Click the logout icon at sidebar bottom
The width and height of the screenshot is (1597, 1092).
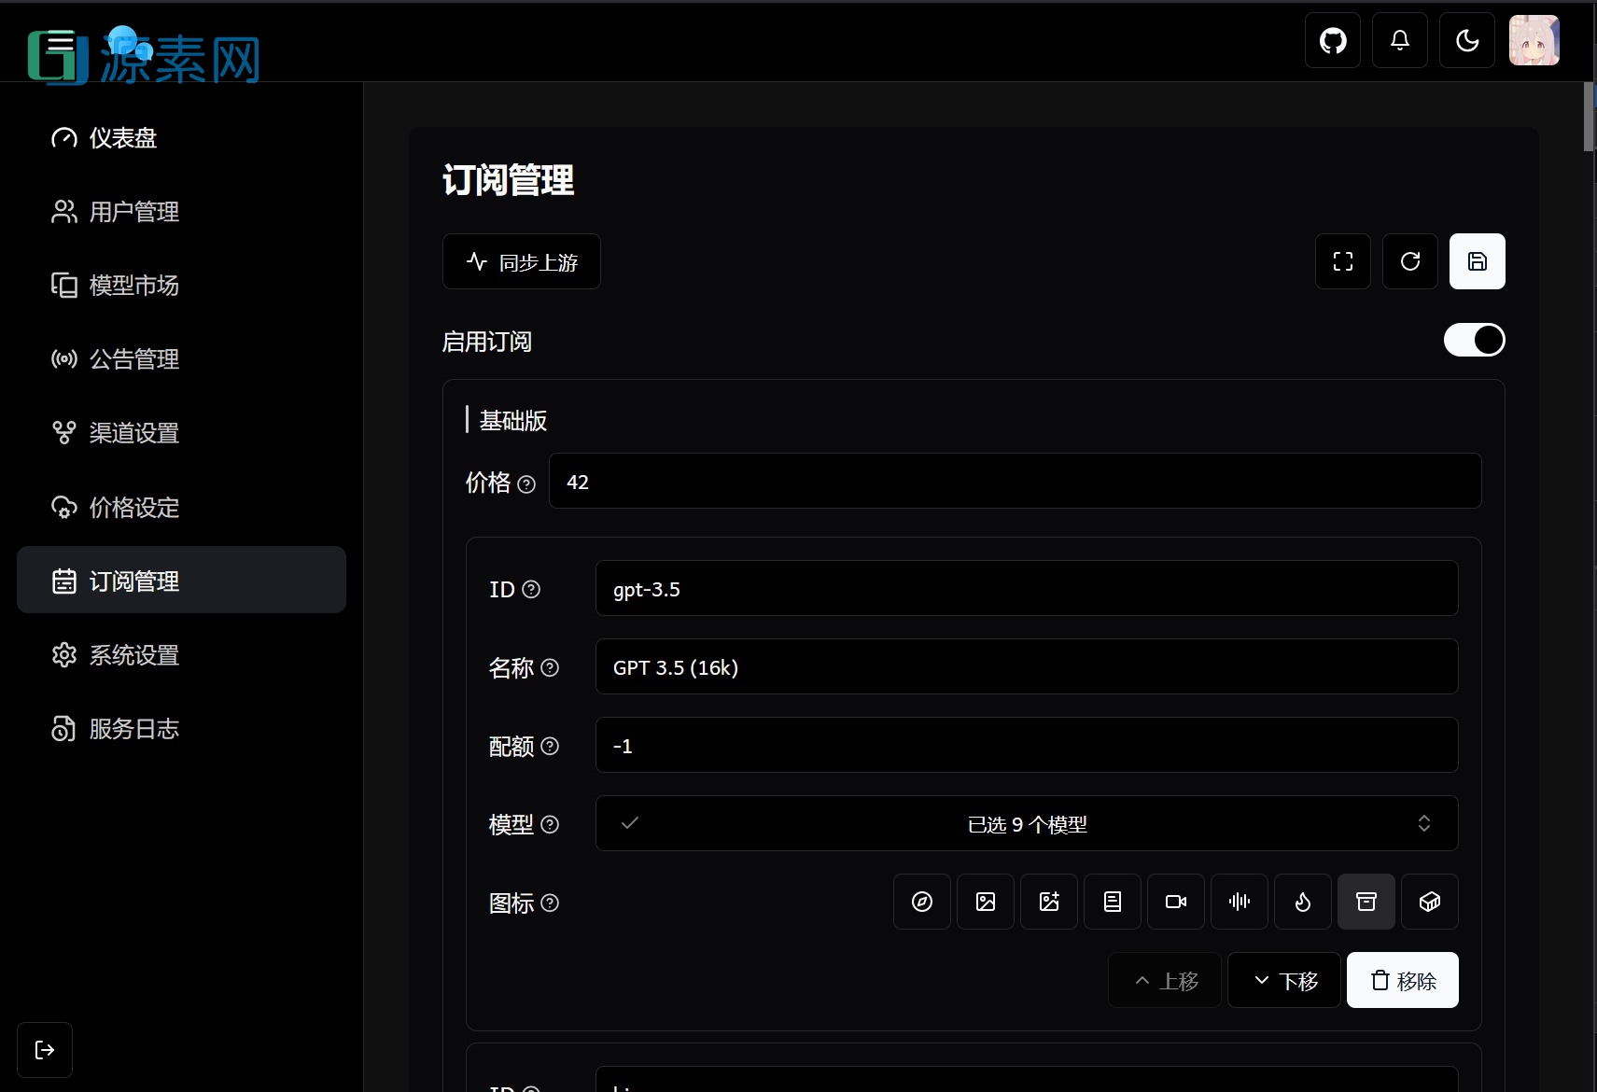(x=44, y=1049)
